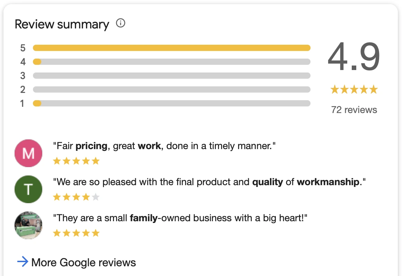Image resolution: width=402 pixels, height=276 pixels.
Task: Click the large 4.9 rating score
Action: [354, 57]
